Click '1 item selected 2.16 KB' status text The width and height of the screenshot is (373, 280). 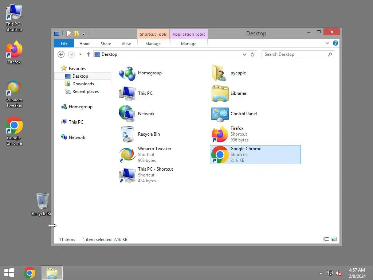click(x=105, y=240)
